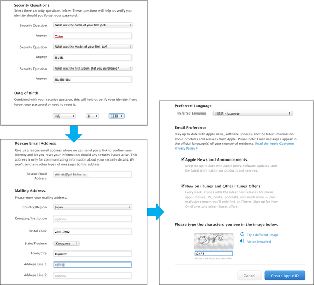Image resolution: width=314 pixels, height=285 pixels.
Task: Click the Security Questions heading
Action: click(x=31, y=5)
